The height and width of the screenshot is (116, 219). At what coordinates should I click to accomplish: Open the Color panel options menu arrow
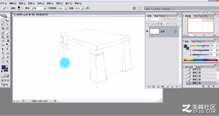pos(217,42)
